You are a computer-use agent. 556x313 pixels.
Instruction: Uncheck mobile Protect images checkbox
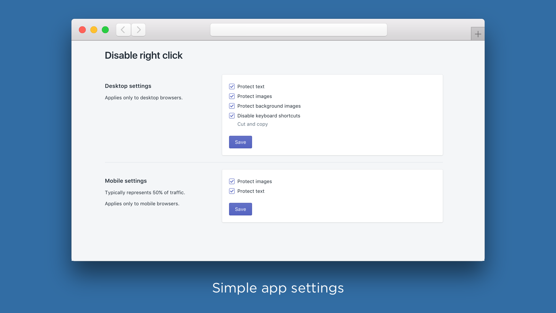(x=232, y=182)
